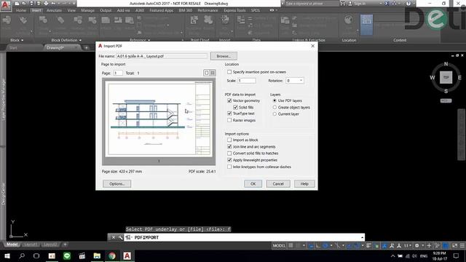The width and height of the screenshot is (466, 262).
Task: Open the Home ribbon tab
Action: point(21,10)
